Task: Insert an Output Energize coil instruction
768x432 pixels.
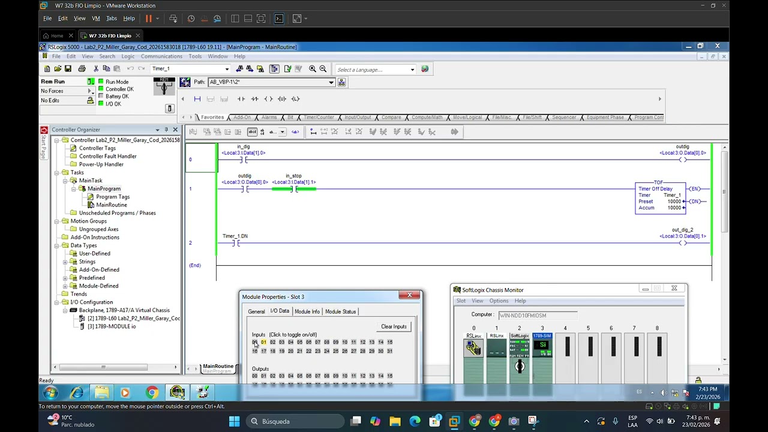Action: click(x=268, y=99)
